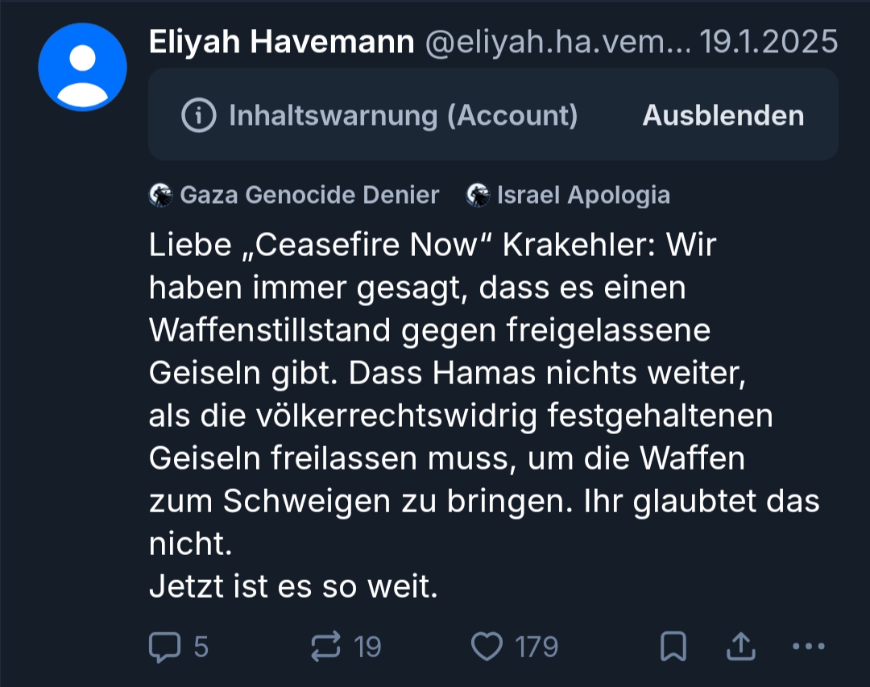870x687 pixels.
Task: Open Eliyah Havemann's profile avatar
Action: [x=82, y=67]
